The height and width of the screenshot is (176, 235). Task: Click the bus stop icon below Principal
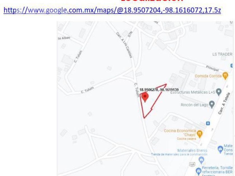point(232,66)
